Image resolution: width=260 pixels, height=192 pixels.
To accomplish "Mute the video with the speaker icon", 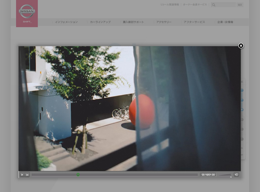I will click(236, 175).
